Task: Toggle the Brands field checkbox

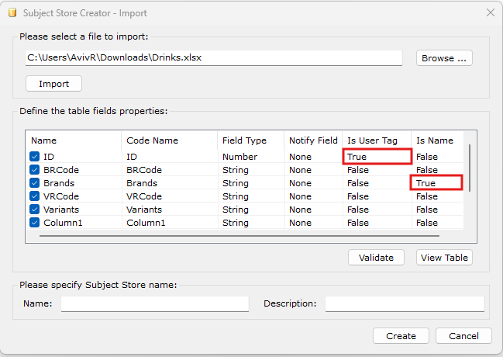Action: click(x=34, y=183)
